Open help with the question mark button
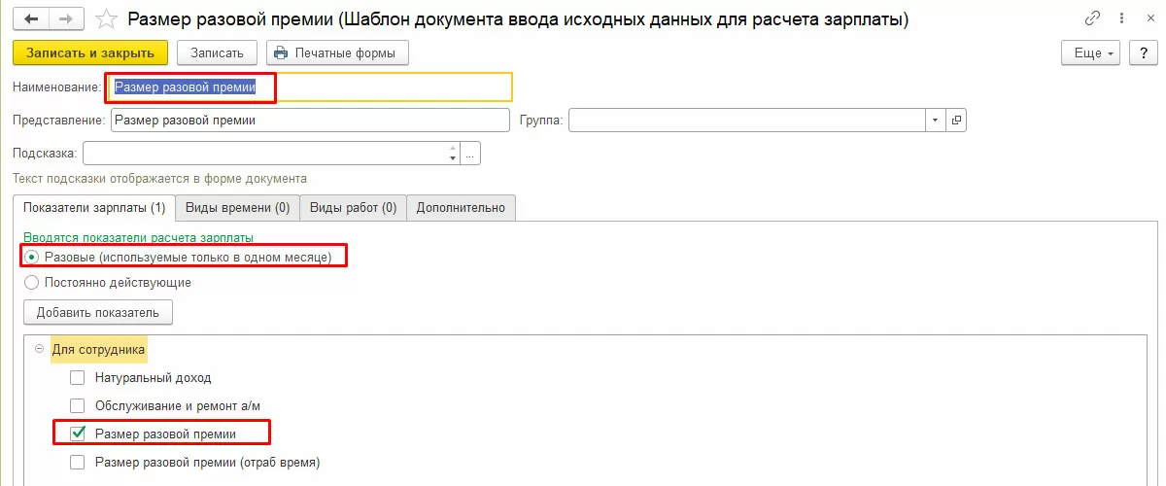Viewport: 1166px width, 486px height. tap(1141, 52)
